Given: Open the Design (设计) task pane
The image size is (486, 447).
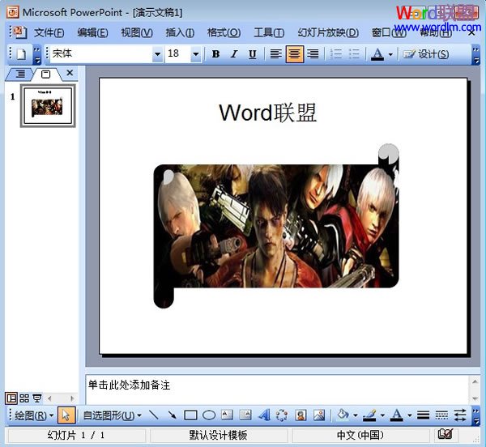Looking at the screenshot, I should [x=425, y=54].
